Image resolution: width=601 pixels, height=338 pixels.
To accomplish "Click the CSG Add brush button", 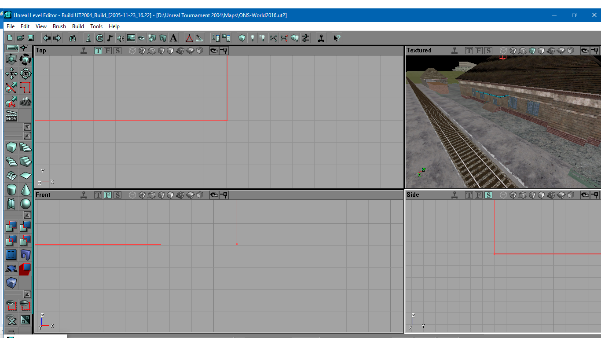I will pyautogui.click(x=11, y=226).
